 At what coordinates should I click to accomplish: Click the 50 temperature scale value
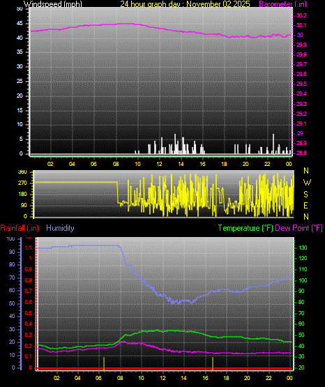tap(301, 335)
